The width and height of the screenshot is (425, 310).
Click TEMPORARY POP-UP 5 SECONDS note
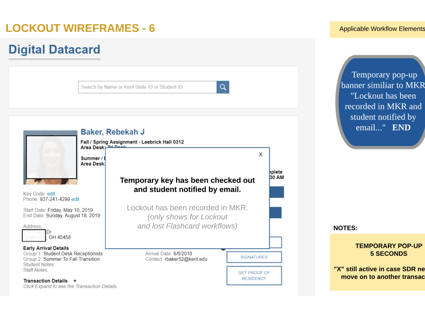click(x=389, y=250)
